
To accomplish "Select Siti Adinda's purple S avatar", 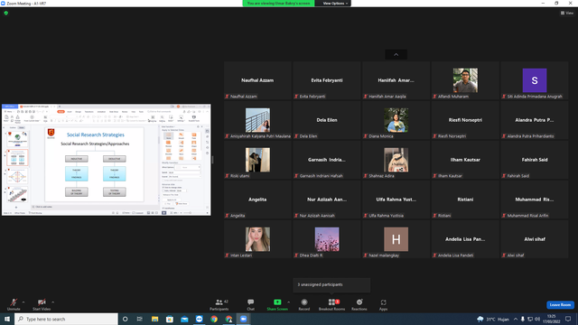I will [535, 80].
